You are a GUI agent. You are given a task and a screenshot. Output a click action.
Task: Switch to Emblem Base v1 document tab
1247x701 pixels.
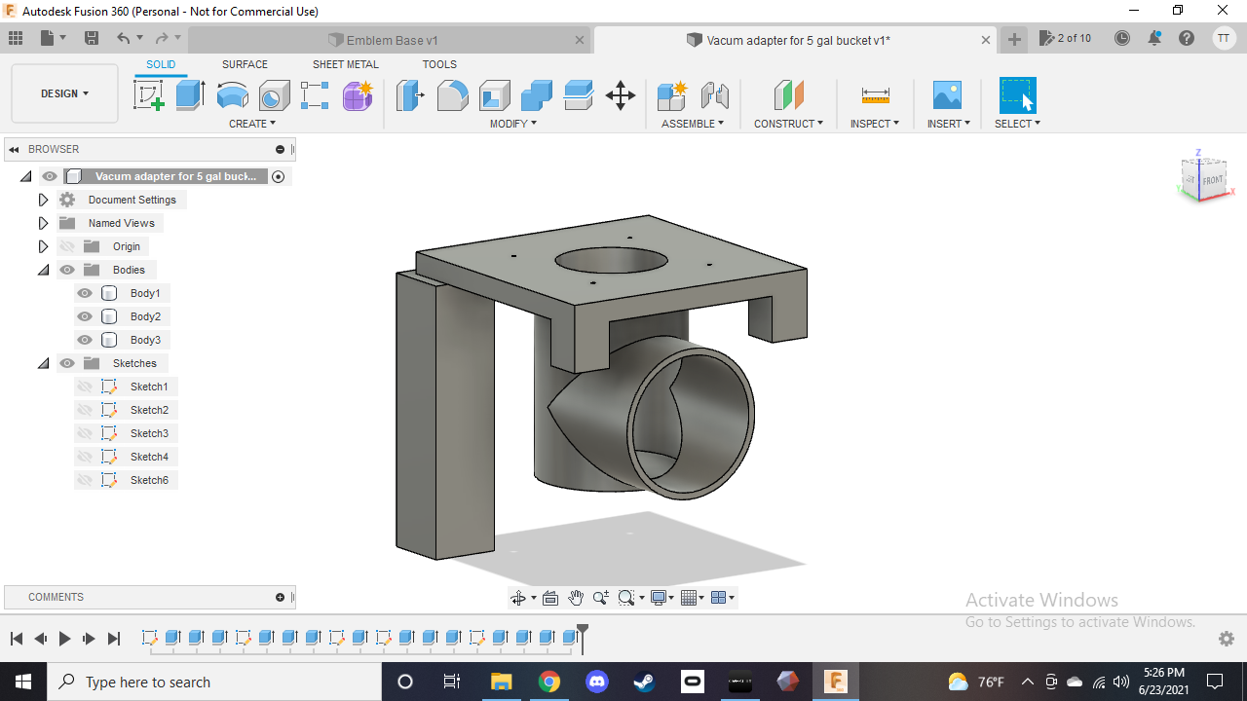(390, 40)
